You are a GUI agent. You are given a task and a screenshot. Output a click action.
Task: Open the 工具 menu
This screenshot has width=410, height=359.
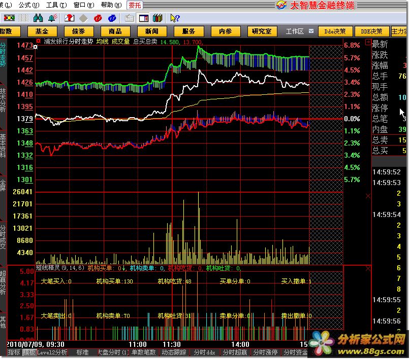pos(56,5)
